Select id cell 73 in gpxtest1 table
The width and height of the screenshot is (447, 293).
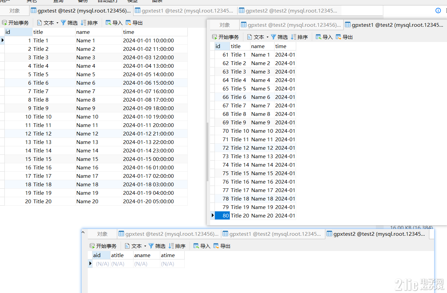tap(222, 156)
